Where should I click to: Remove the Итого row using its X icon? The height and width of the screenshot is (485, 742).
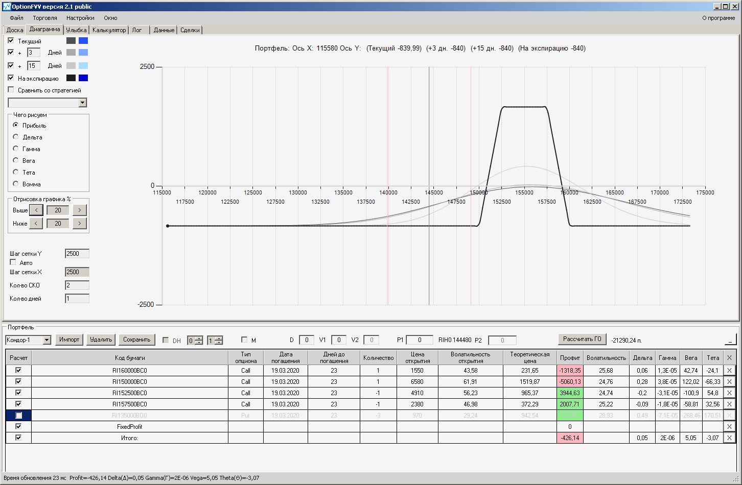[729, 438]
